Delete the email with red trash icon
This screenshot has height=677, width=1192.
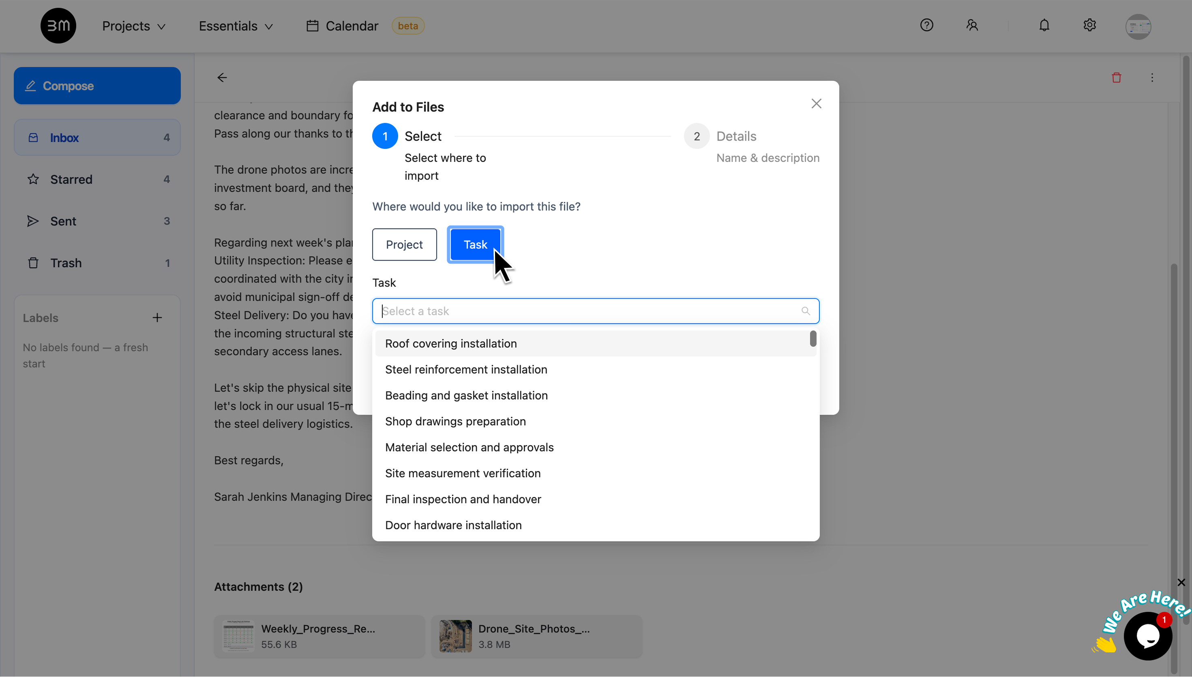pos(1116,78)
